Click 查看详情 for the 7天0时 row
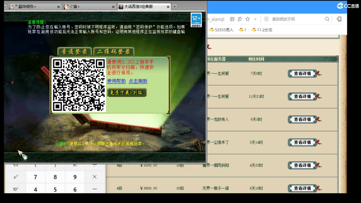This screenshot has height=203, width=361. [303, 74]
